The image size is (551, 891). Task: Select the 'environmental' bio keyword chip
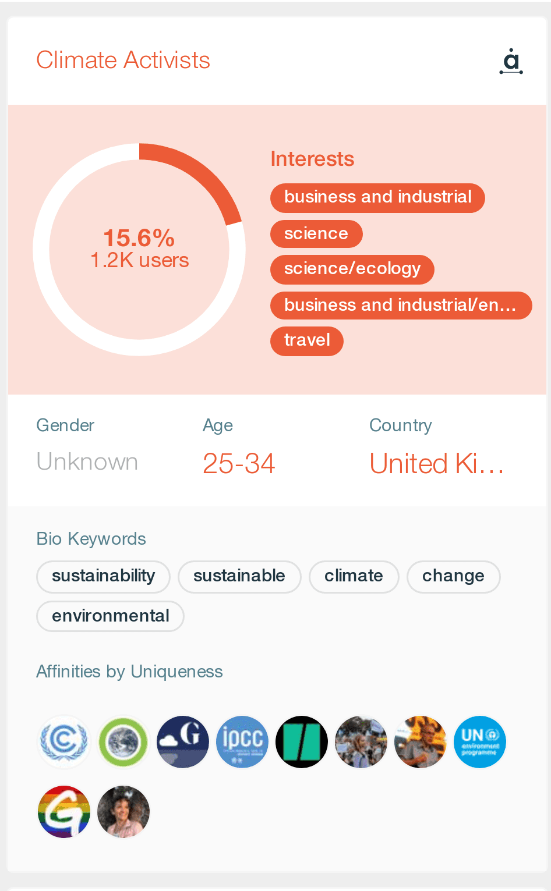(110, 616)
